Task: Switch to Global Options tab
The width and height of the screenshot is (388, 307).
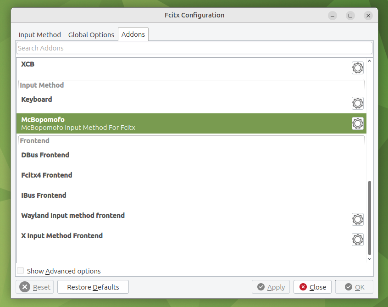Action: [x=91, y=35]
